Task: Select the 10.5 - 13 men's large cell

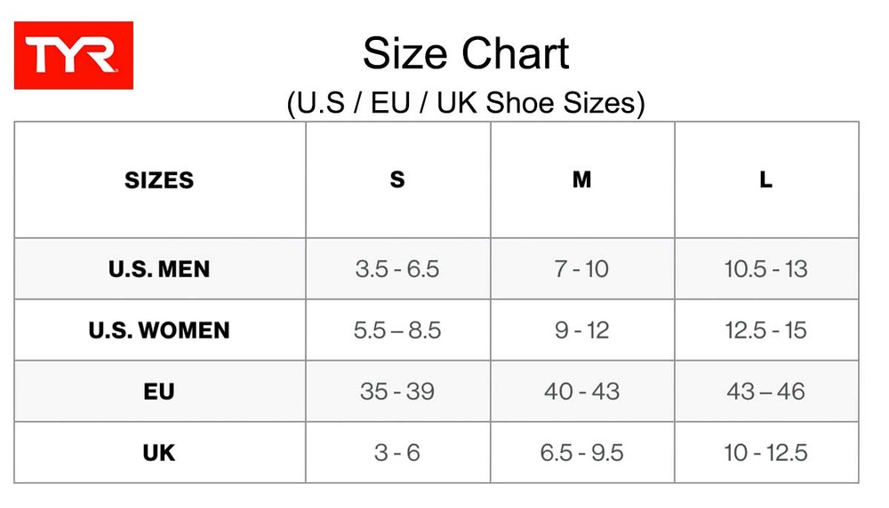Action: pos(765,268)
